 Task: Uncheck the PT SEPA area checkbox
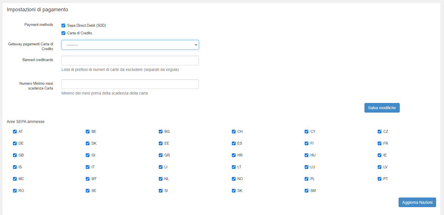[x=379, y=179]
